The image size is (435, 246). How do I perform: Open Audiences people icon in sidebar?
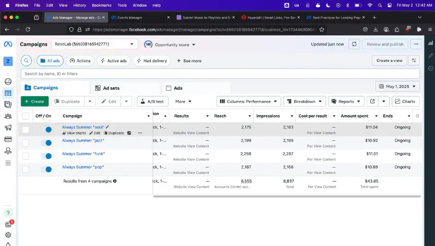click(8, 116)
